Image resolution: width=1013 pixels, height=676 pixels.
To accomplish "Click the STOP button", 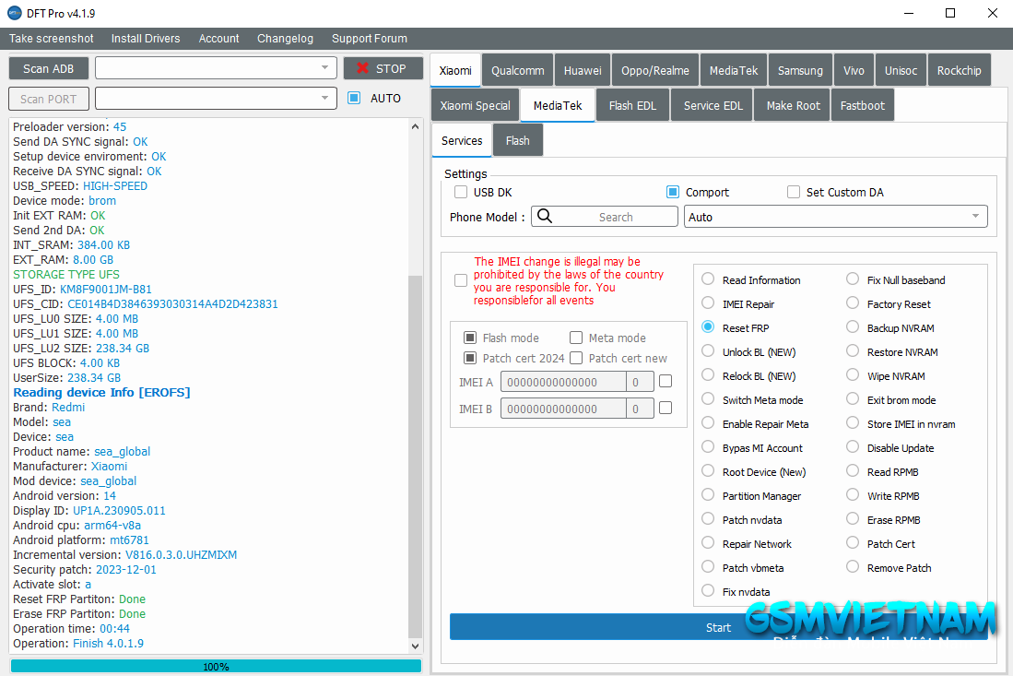I will (x=383, y=68).
